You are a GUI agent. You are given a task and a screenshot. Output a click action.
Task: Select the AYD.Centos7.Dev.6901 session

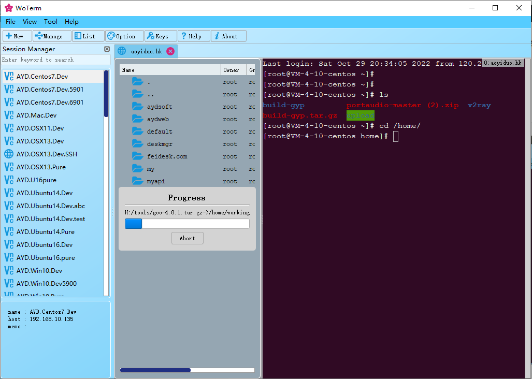point(53,102)
